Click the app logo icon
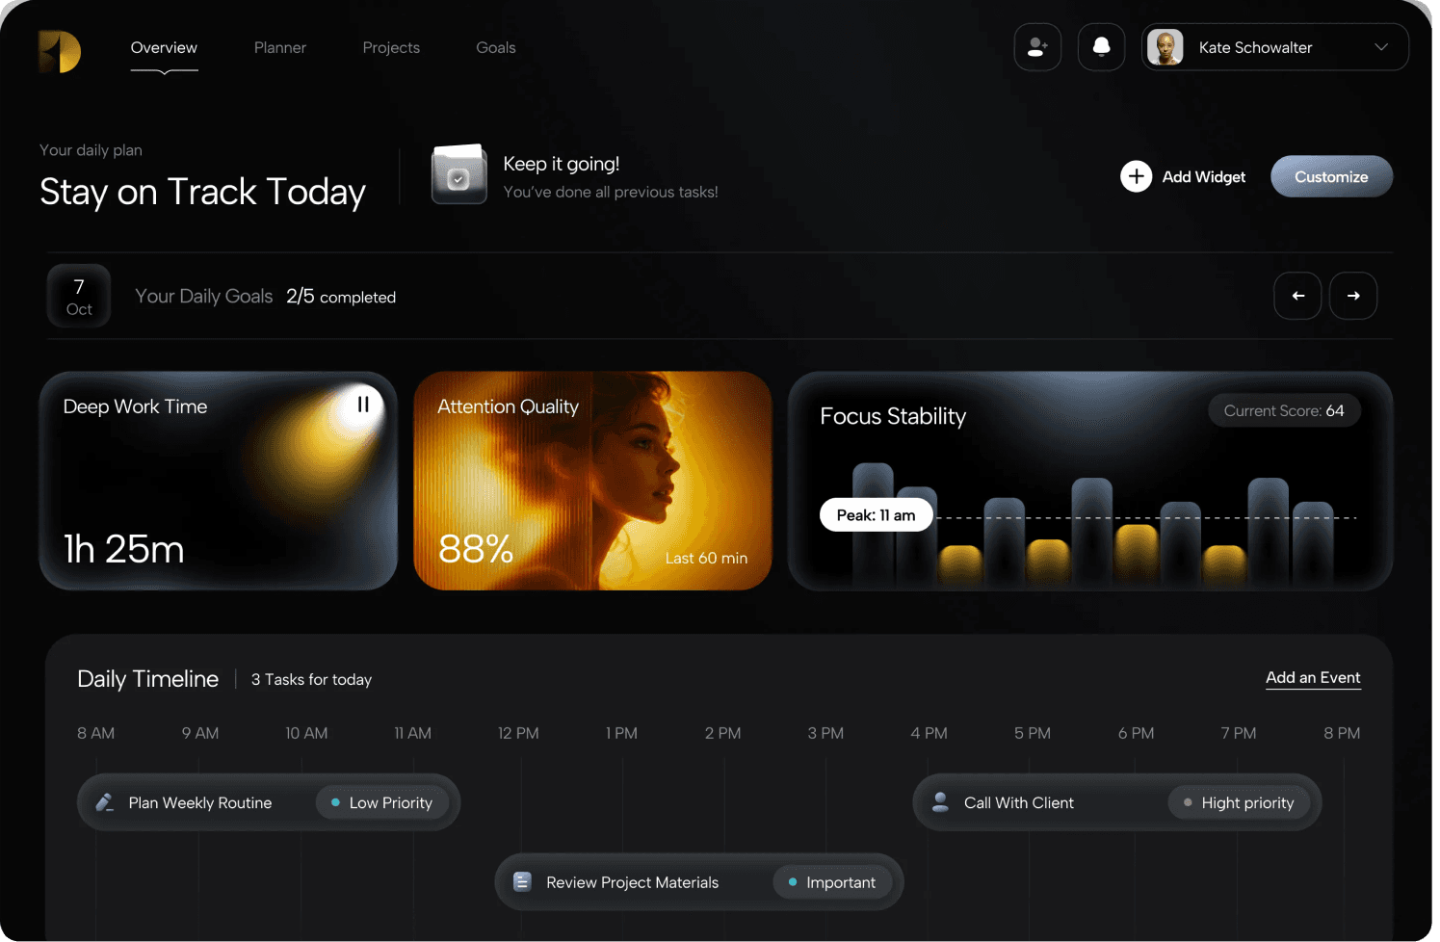Image resolution: width=1440 pixels, height=942 pixels. [60, 51]
